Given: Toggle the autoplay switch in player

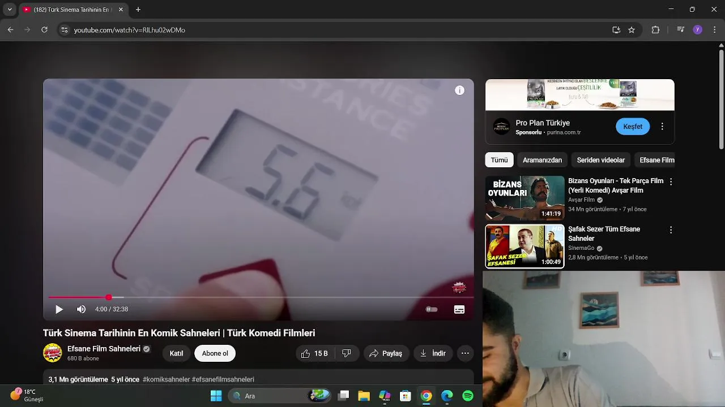Looking at the screenshot, I should [432, 309].
